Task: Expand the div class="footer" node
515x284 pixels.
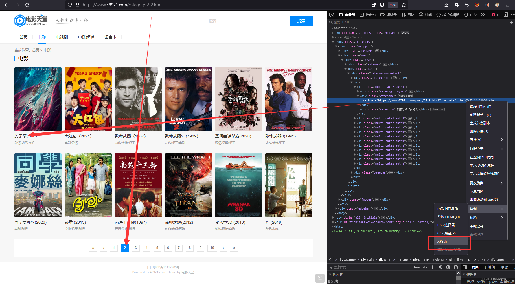Action: click(339, 199)
